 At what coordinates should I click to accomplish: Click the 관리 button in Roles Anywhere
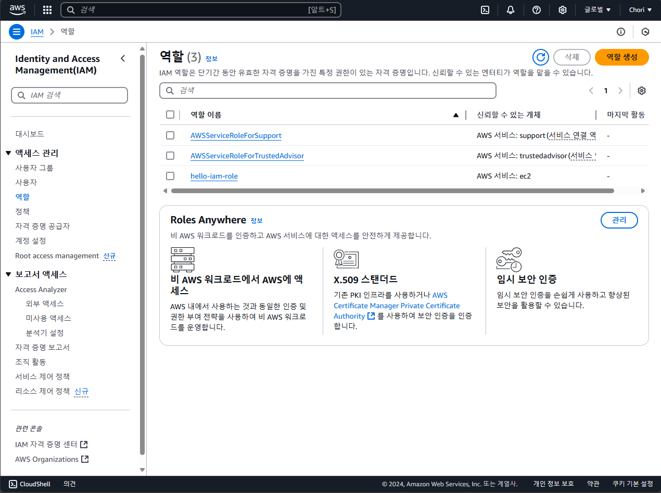click(x=619, y=220)
